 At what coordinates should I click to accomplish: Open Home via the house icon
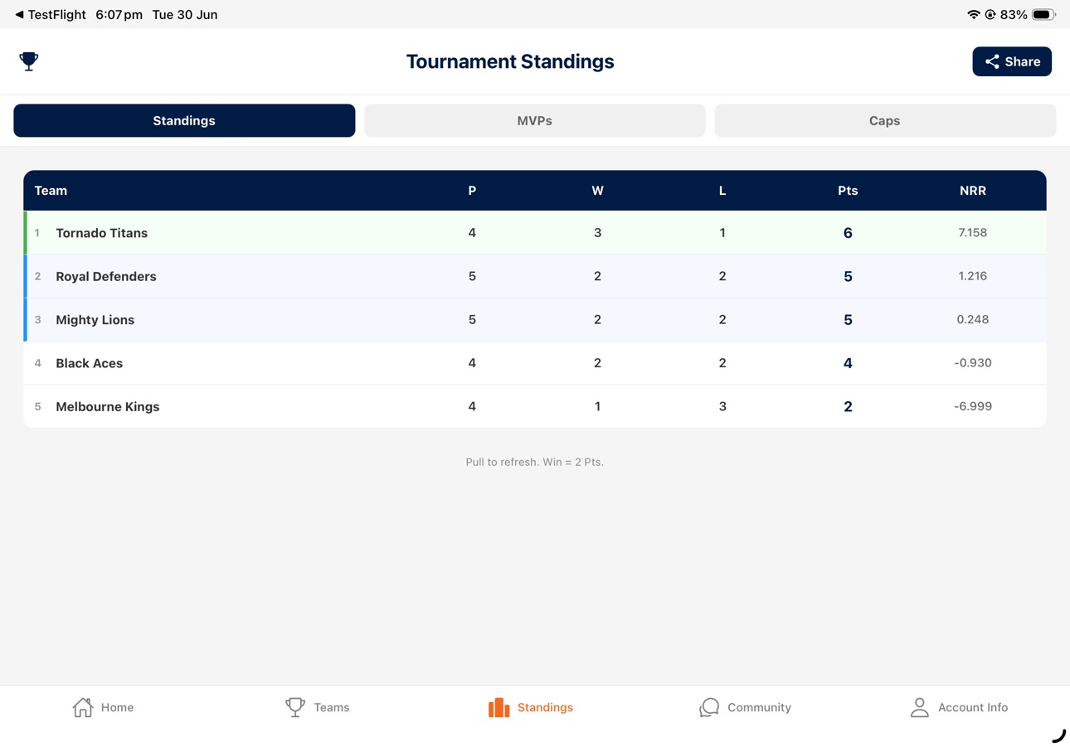tap(83, 707)
